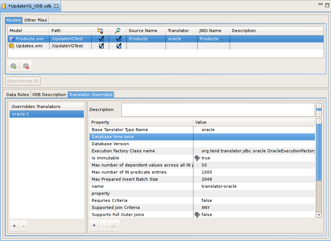Toggle synchronized checkbox for Updates.xmi
Image resolution: width=331 pixels, height=241 pixels.
[101, 46]
